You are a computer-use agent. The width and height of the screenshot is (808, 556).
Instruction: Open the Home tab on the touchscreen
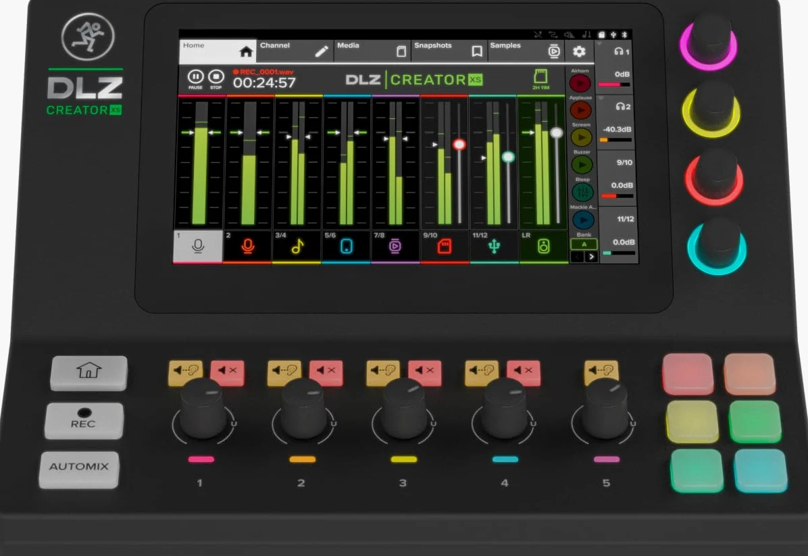pos(218,51)
